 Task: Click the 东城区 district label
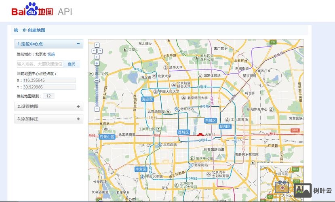tap(211, 121)
